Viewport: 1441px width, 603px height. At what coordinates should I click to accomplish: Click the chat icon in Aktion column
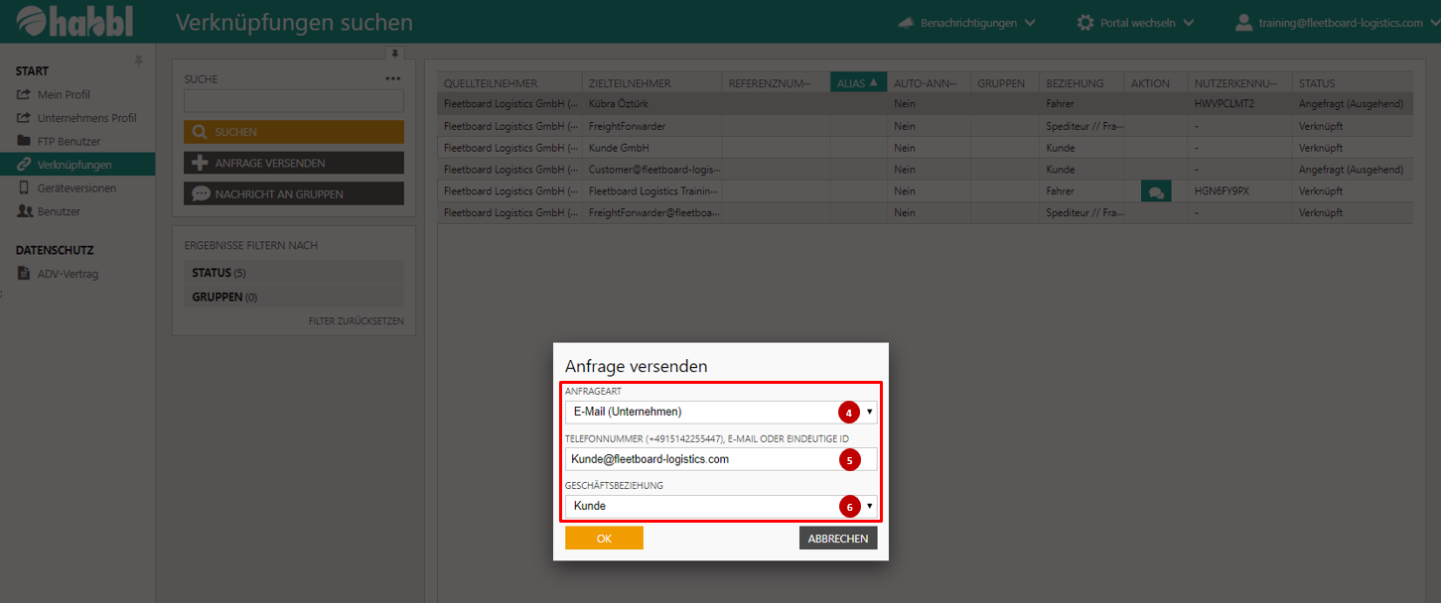[x=1156, y=191]
